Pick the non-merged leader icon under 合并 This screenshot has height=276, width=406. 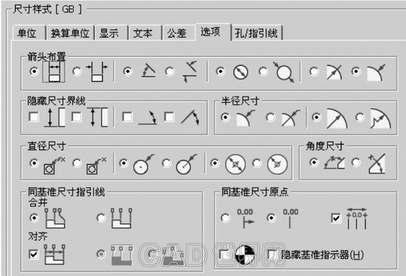(122, 218)
